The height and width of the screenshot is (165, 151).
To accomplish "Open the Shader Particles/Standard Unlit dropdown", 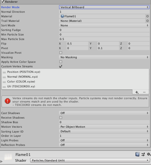I will point(90,160).
